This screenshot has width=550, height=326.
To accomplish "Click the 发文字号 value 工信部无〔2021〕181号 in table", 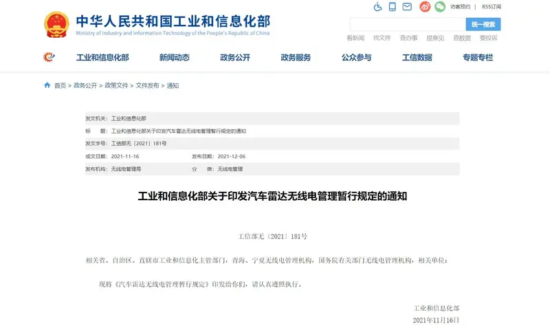I will pyautogui.click(x=139, y=144).
